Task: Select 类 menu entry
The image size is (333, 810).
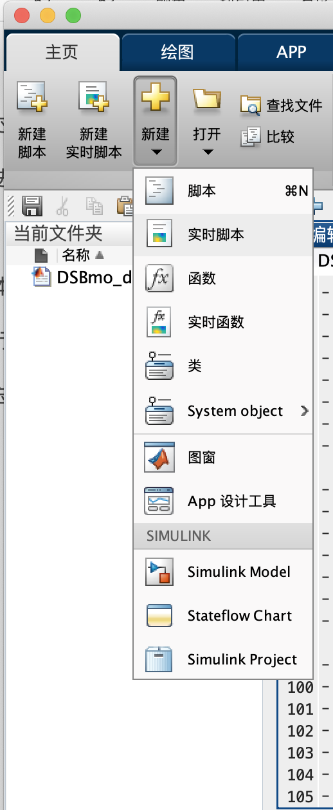Action: (223, 366)
